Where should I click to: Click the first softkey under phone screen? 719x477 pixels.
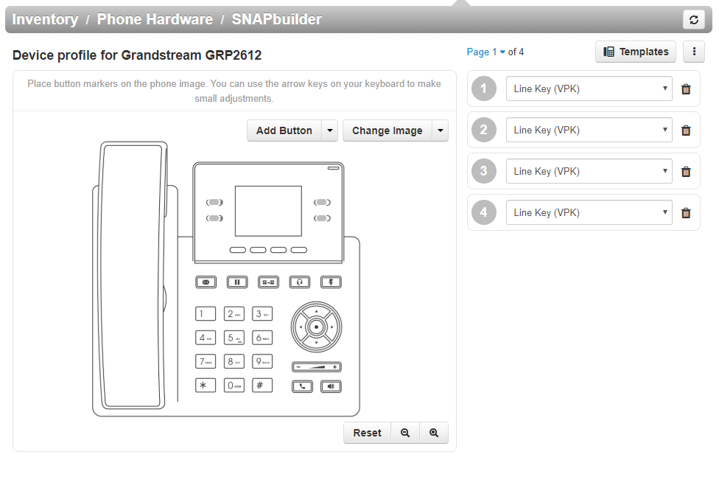[x=237, y=250]
